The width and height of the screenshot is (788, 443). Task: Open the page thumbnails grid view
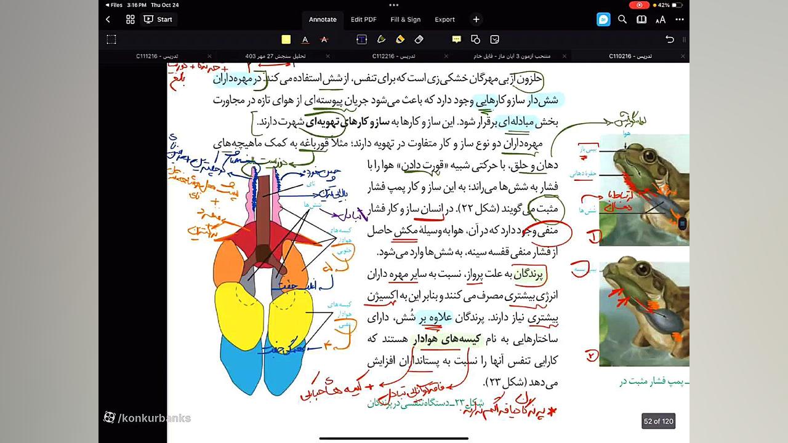(x=131, y=20)
